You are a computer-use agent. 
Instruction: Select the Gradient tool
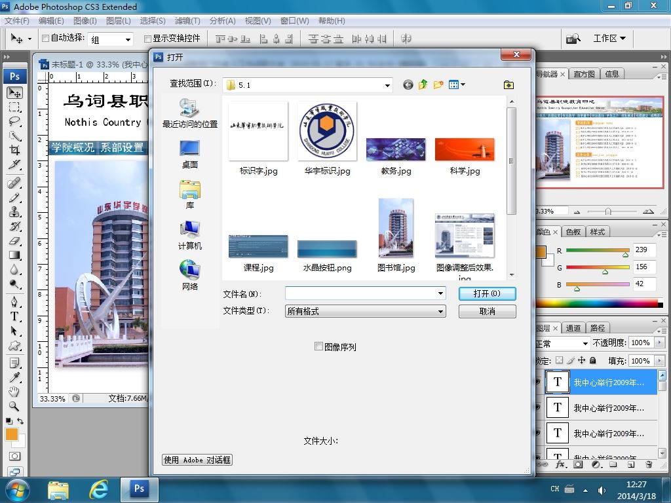pyautogui.click(x=15, y=255)
